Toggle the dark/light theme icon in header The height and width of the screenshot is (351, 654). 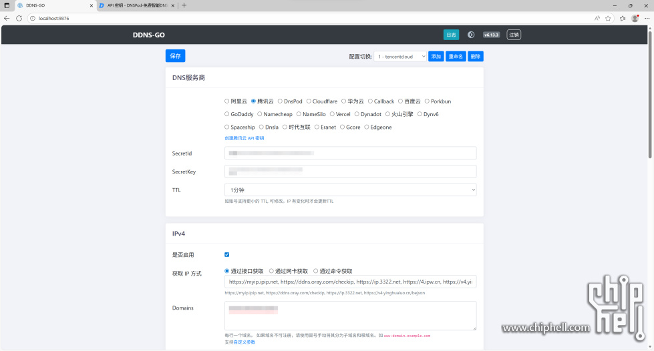tap(471, 35)
